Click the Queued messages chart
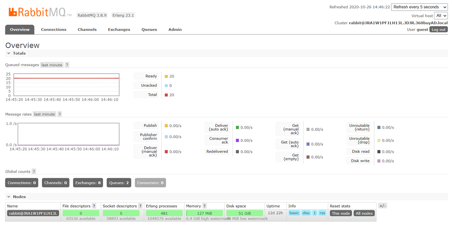The height and width of the screenshot is (225, 452). [66, 84]
